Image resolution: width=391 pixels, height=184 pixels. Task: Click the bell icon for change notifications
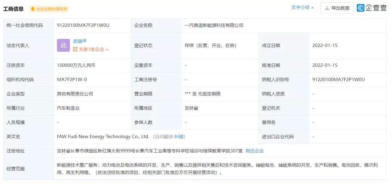tap(33, 9)
